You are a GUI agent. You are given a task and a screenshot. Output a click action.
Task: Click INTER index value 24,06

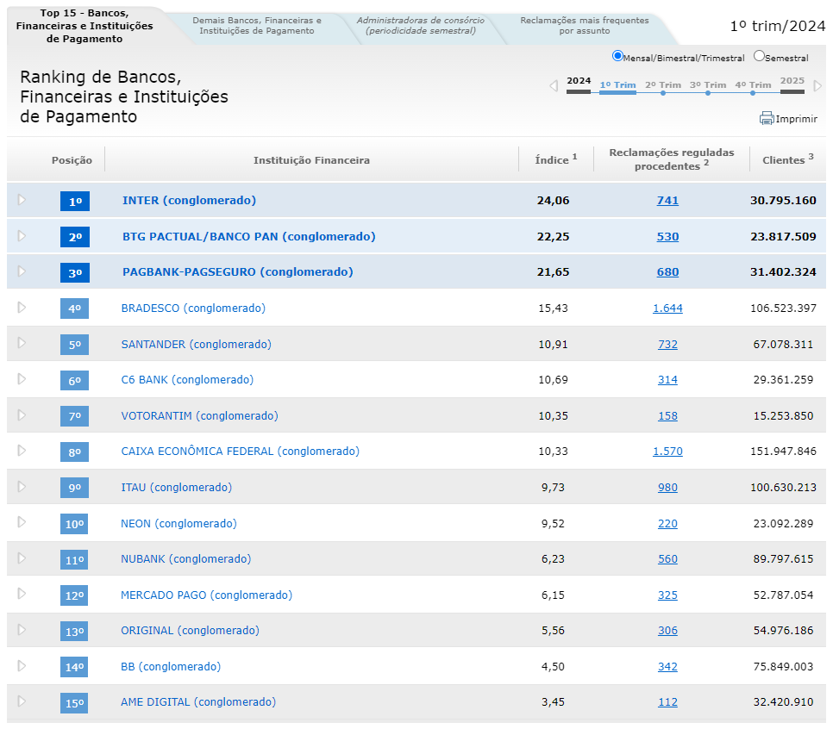(x=553, y=200)
